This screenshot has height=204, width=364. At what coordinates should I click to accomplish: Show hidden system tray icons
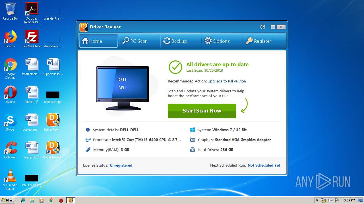(317, 200)
